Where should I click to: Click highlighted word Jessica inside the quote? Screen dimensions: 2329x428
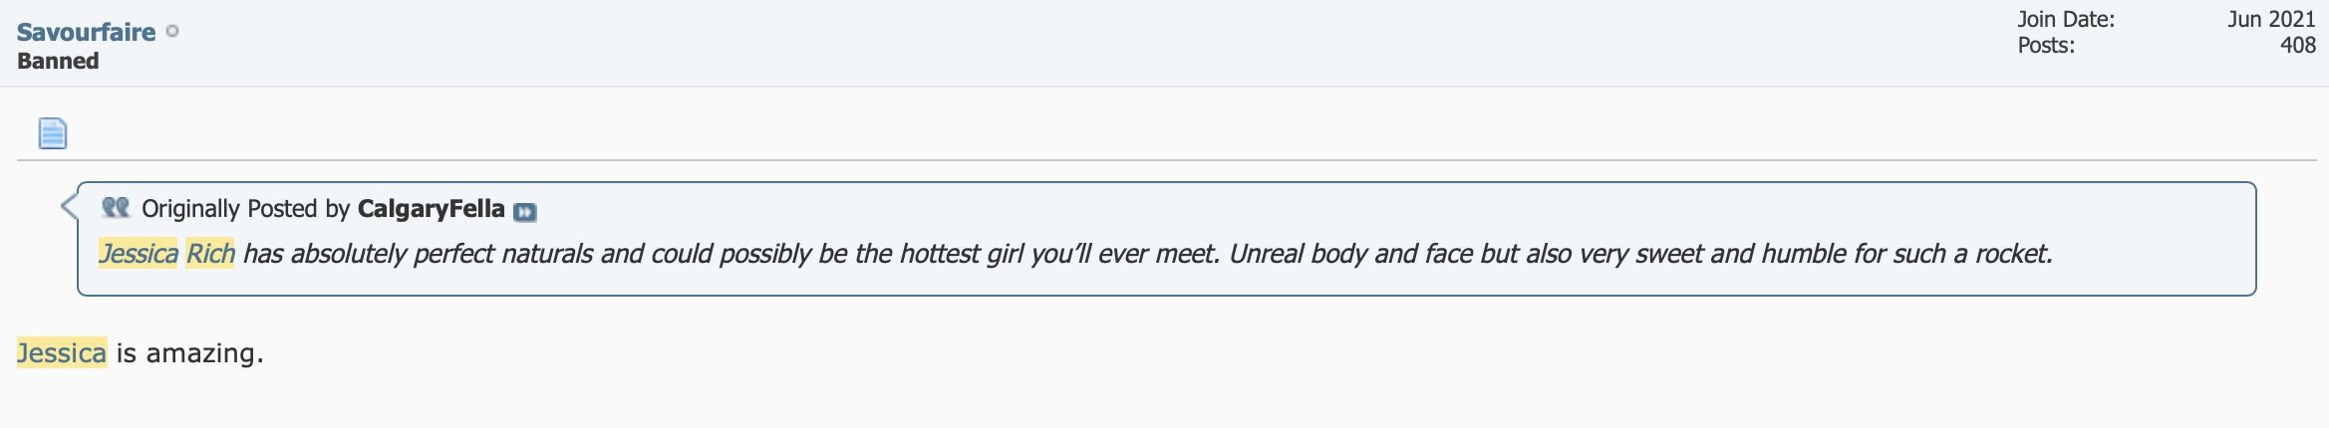pyautogui.click(x=139, y=254)
